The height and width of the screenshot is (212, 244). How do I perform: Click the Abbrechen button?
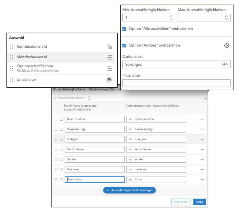coord(181,202)
